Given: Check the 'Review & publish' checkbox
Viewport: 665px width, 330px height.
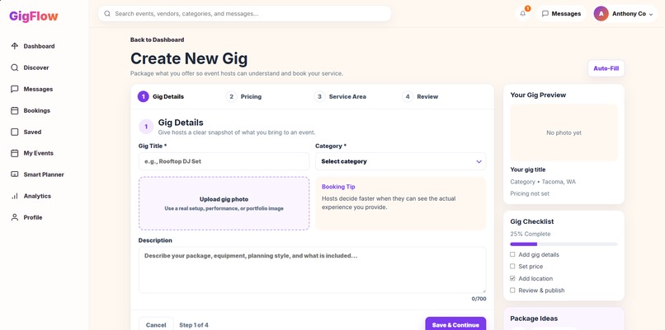Looking at the screenshot, I should click(512, 290).
